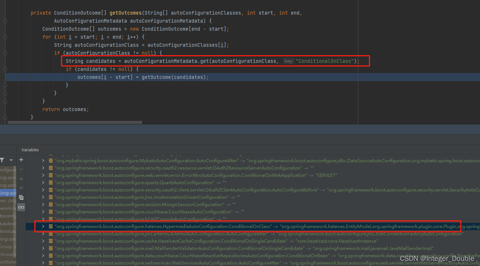This screenshot has width=480, height=266.
Task: Open the frames filter funnel icon
Action: 2,160
